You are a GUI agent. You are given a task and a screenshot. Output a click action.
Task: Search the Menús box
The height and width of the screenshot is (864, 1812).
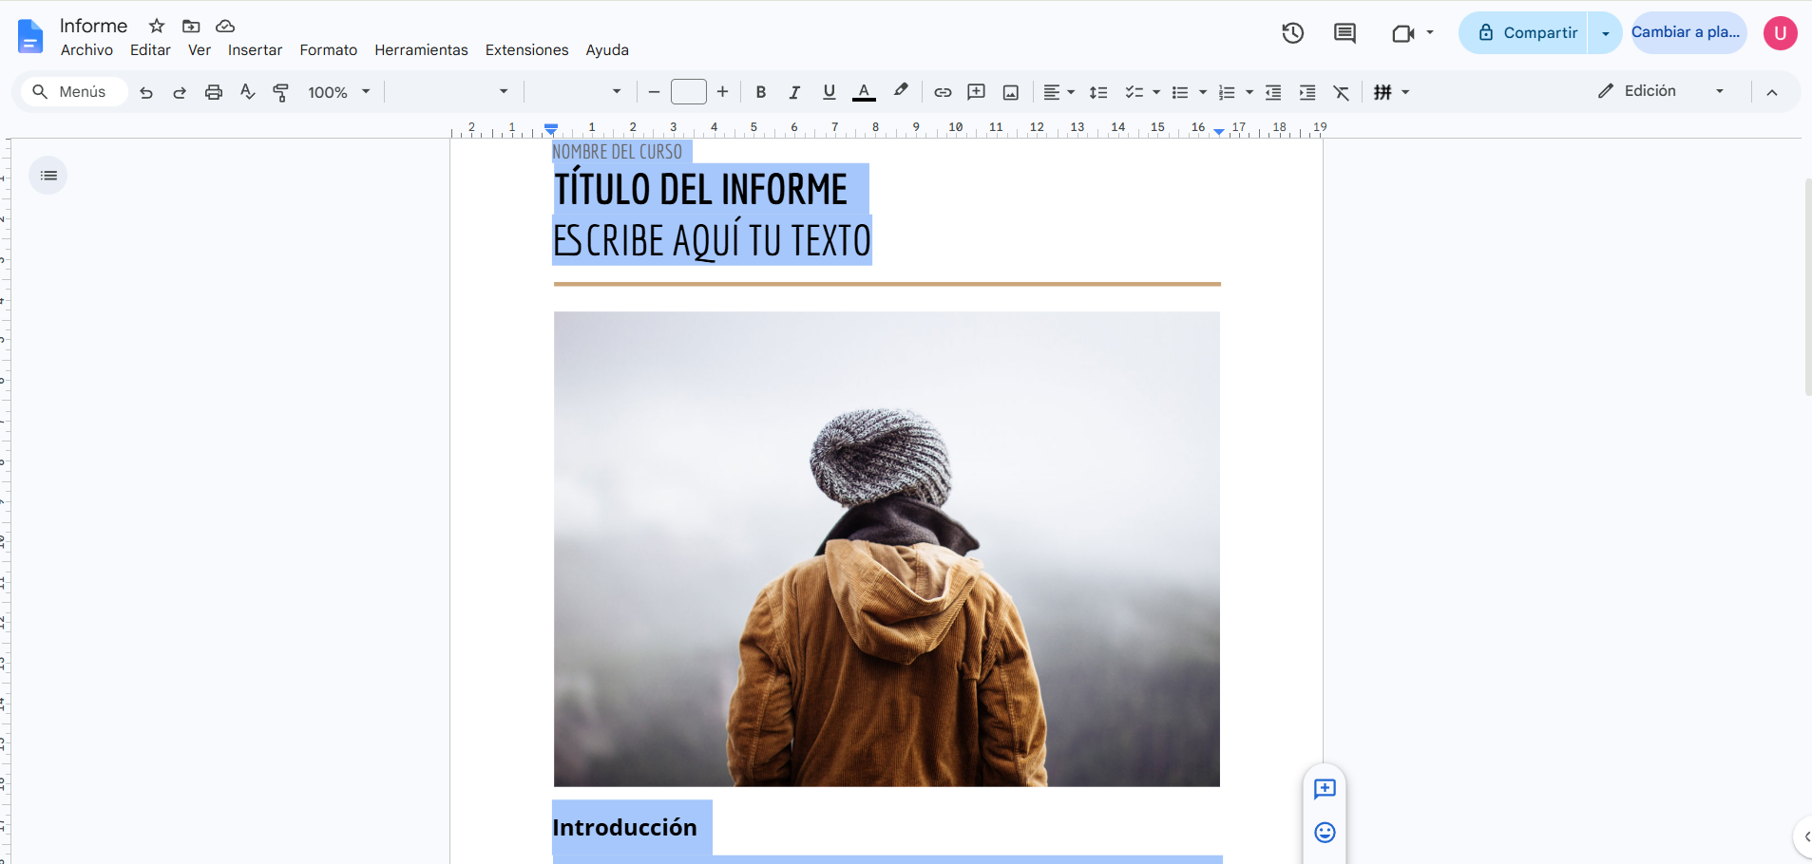[x=74, y=92]
